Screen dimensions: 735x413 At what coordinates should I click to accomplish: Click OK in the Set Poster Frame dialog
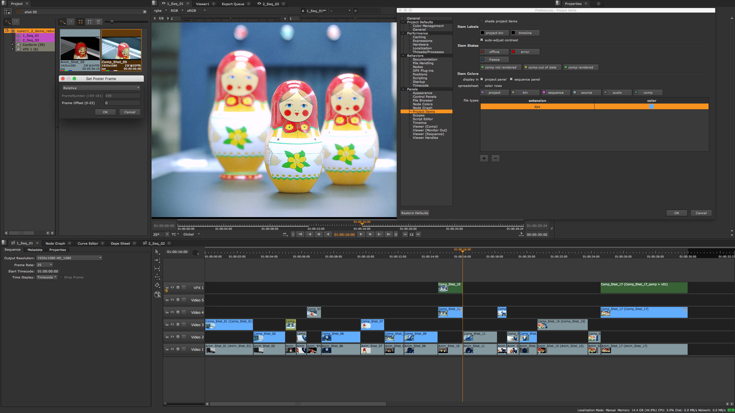point(105,112)
